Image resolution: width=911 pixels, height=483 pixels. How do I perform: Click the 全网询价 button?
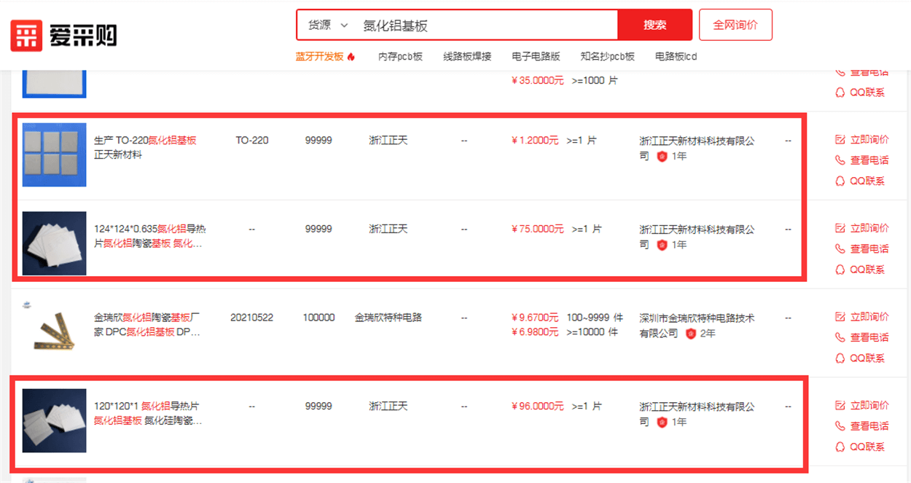point(735,25)
